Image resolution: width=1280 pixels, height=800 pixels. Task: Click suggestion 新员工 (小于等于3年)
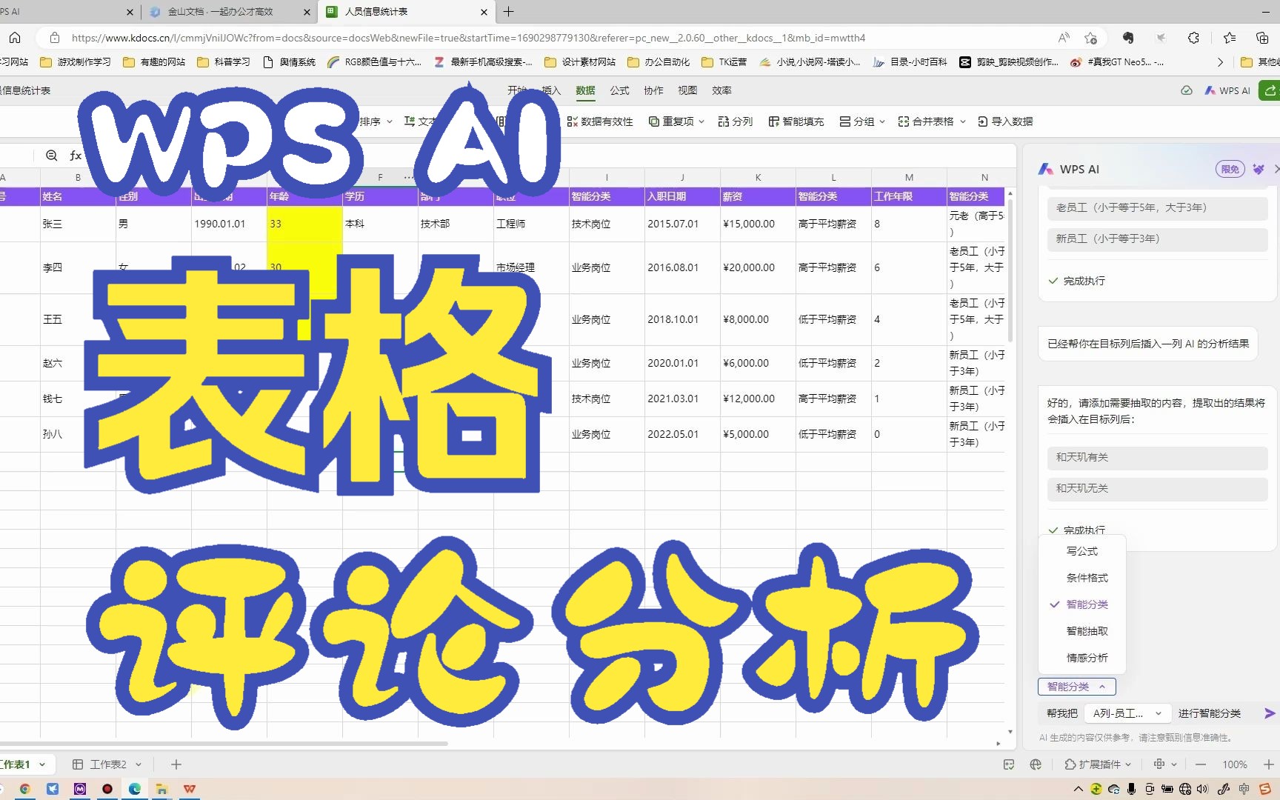[1157, 239]
